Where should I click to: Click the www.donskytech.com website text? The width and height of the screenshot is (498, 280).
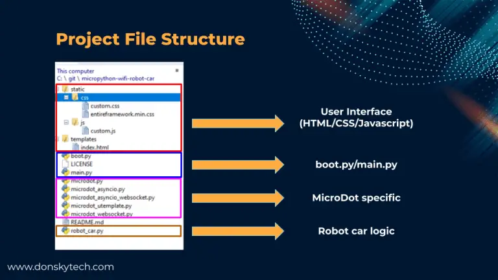[x=60, y=266]
